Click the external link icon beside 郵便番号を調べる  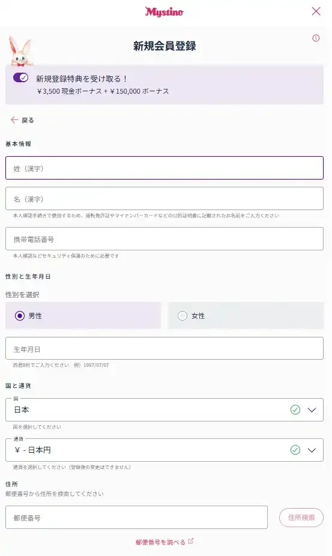click(190, 541)
